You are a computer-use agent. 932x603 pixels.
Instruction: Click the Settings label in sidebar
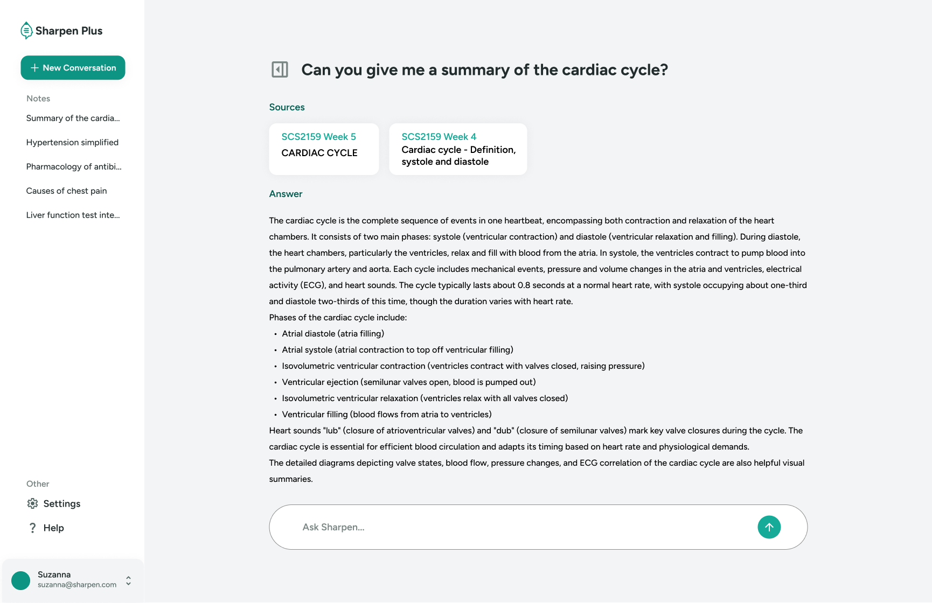tap(62, 503)
